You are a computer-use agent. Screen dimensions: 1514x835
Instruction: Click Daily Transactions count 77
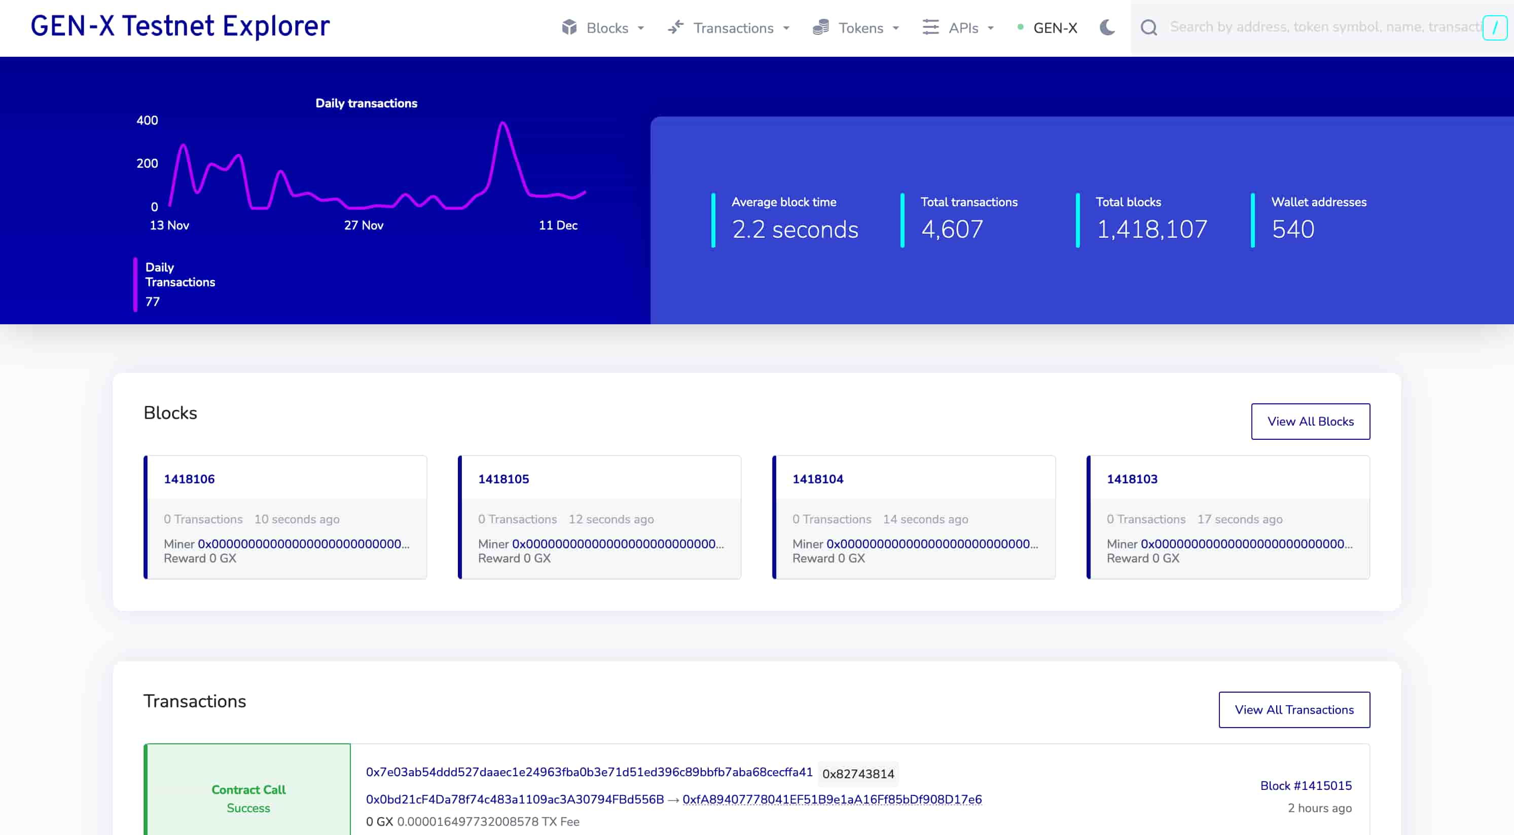pos(153,301)
